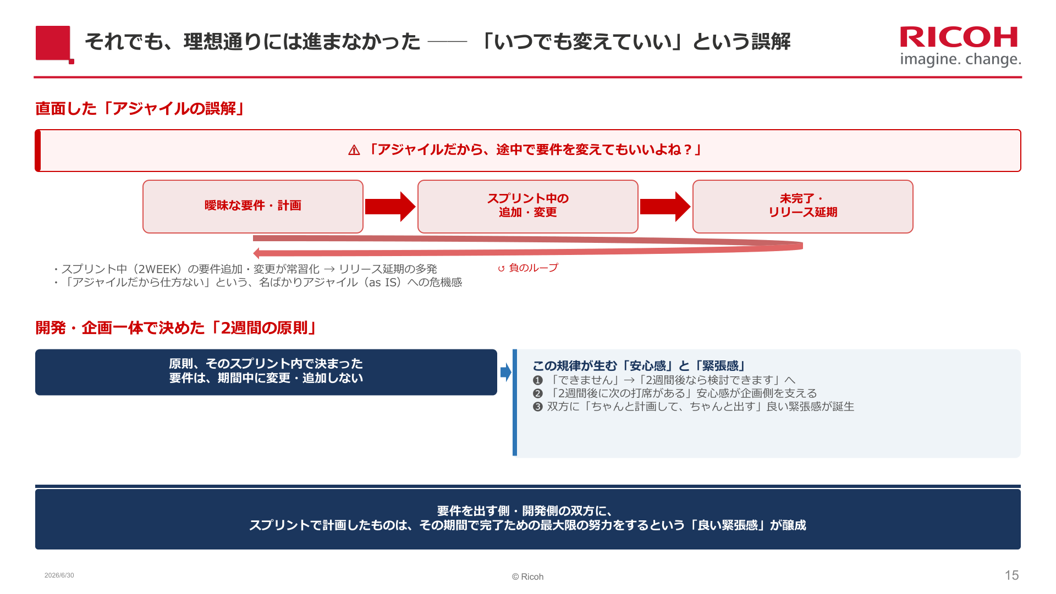Click the 2026/6/30 date footer
The image size is (1056, 594).
(59, 575)
